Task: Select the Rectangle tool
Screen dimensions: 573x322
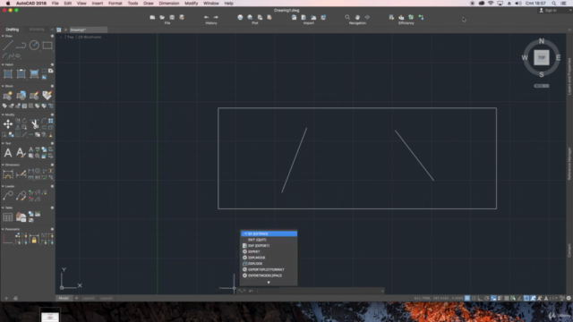Action: [47, 46]
